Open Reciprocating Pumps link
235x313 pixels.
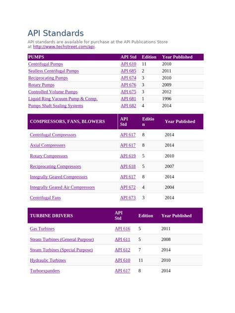click(48, 78)
